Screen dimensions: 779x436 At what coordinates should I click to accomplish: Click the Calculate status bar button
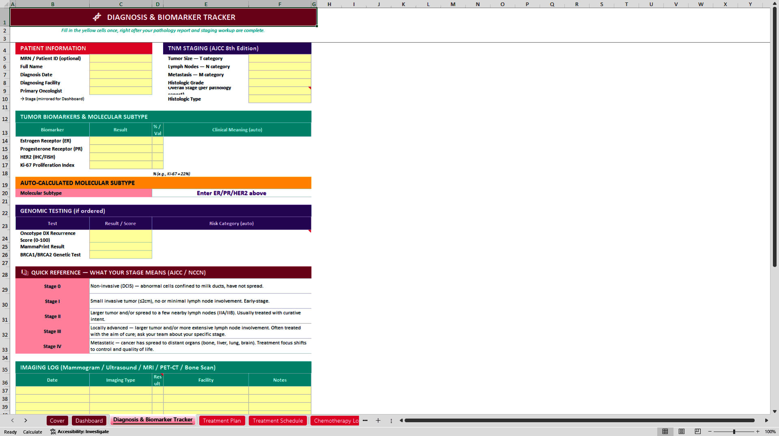(33, 432)
